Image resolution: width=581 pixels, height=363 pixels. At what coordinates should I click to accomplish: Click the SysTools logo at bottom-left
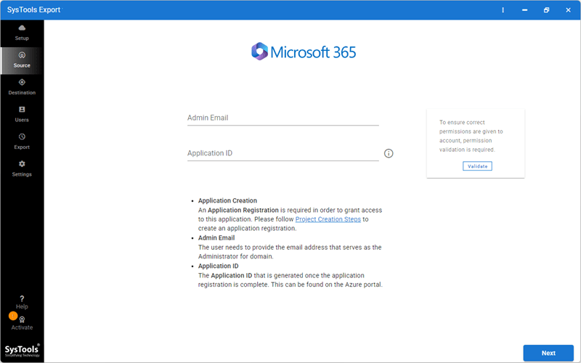22,351
